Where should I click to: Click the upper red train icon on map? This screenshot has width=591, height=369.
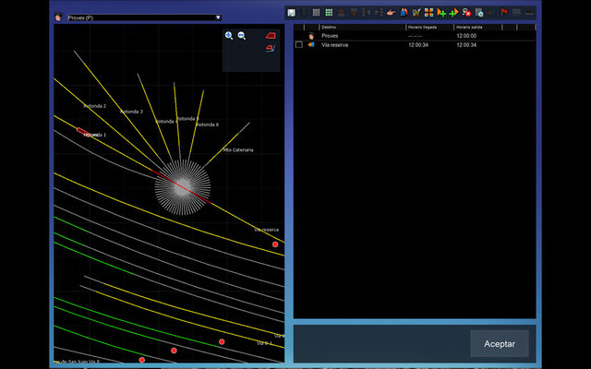(271, 35)
